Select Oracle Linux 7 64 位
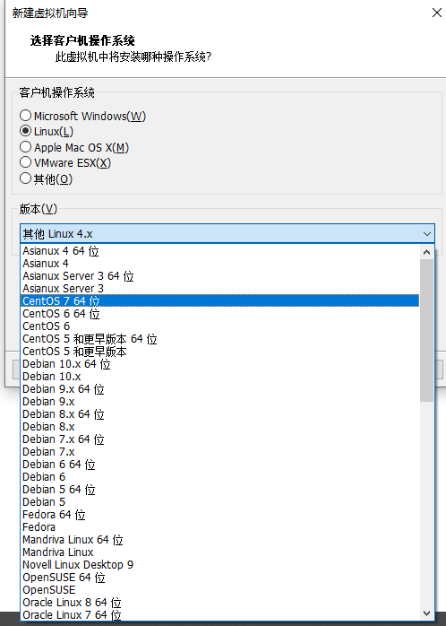 click(219, 615)
